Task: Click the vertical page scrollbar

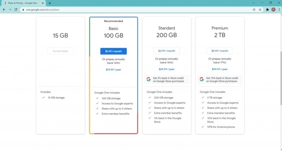Action: [x=281, y=78]
